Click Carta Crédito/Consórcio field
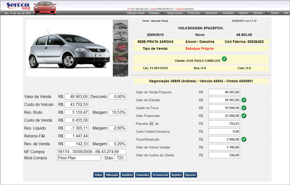The image size is (290, 185). [x=224, y=132]
